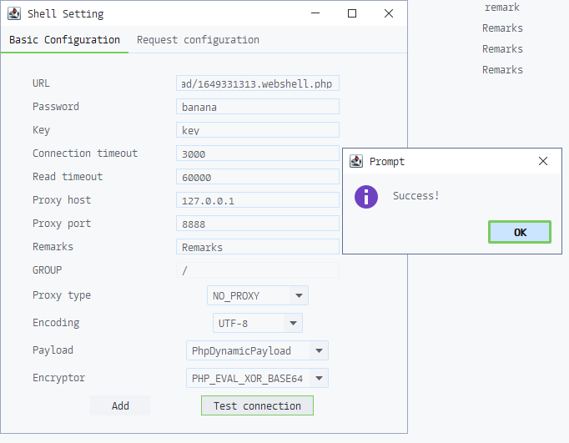Maximize the Shell Setting window

pyautogui.click(x=352, y=13)
